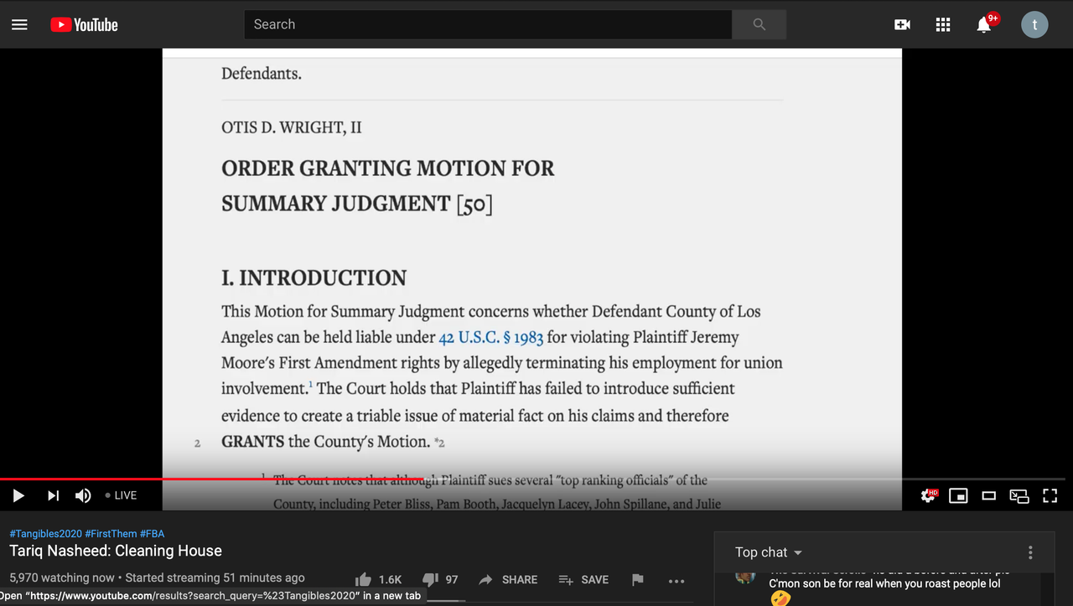Open Miniplayer mode

point(958,495)
